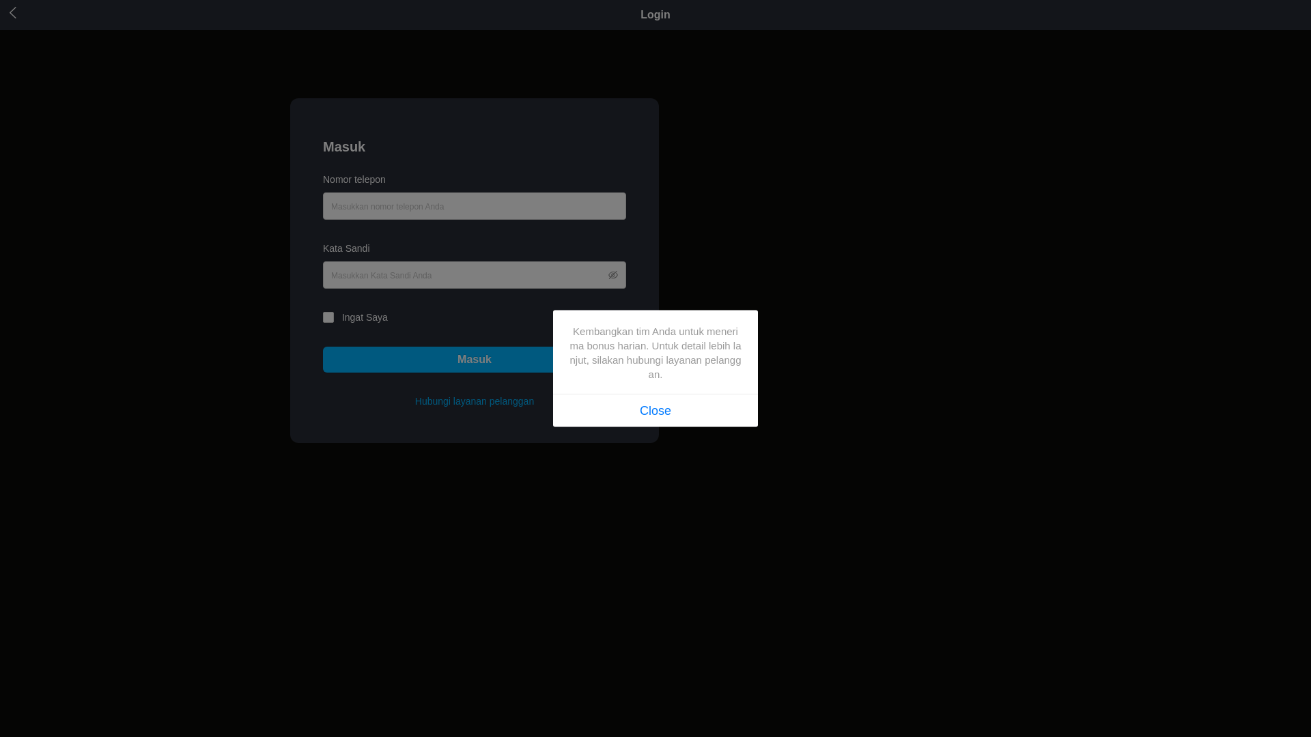This screenshot has width=1311, height=737.
Task: Click the Login header title
Action: (655, 15)
